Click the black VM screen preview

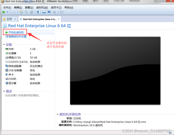point(115,71)
